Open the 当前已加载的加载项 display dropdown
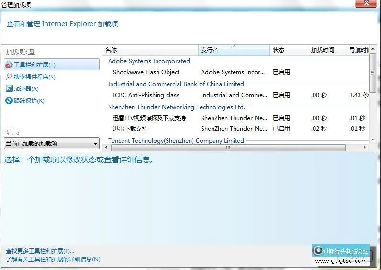Viewport: 381px width, 270px height. [x=52, y=144]
